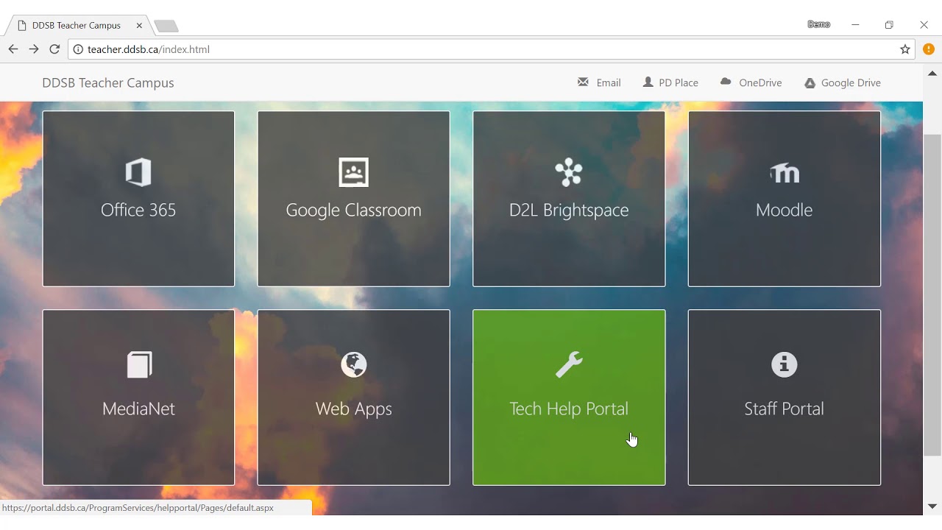Click the orange browser alert icon

(929, 49)
